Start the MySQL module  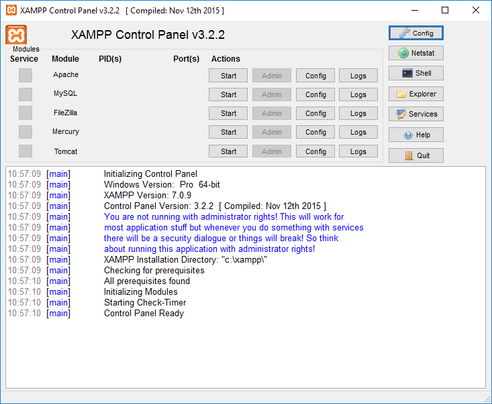pos(228,94)
